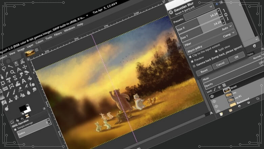
Task: Select the Bucket Fill tool
Action: (x=30, y=78)
